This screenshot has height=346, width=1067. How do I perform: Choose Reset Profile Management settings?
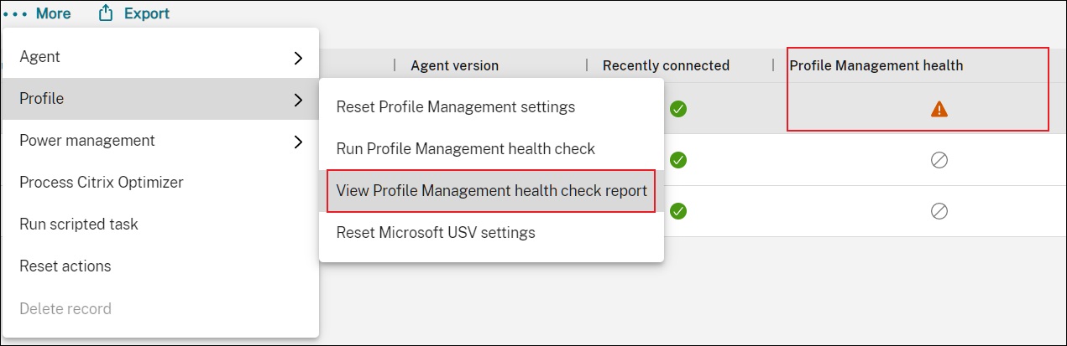pos(455,106)
